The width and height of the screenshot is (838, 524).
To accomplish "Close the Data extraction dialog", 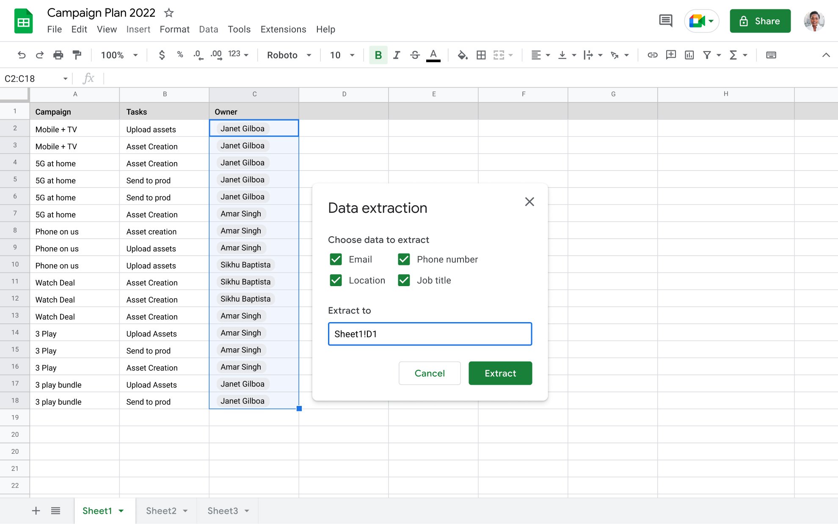I will (x=529, y=201).
